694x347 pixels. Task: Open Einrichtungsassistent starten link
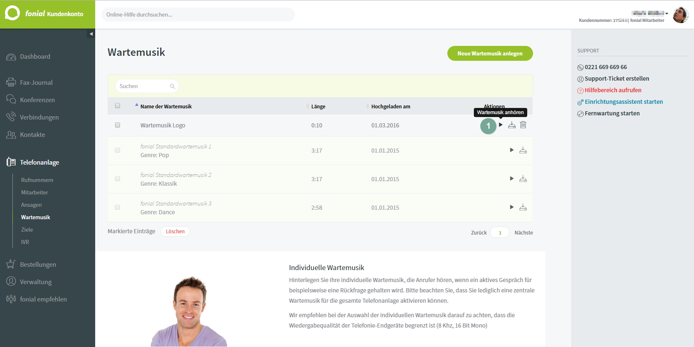pyautogui.click(x=624, y=102)
